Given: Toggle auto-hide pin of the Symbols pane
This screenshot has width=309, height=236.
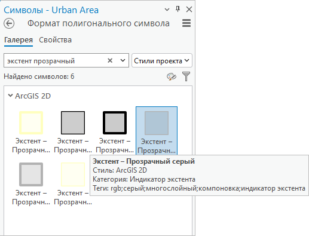Looking at the screenshot, I should tap(178, 9).
